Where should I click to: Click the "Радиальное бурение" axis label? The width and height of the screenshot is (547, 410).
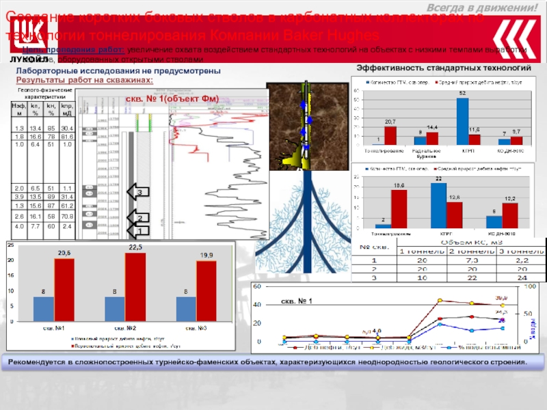426,153
